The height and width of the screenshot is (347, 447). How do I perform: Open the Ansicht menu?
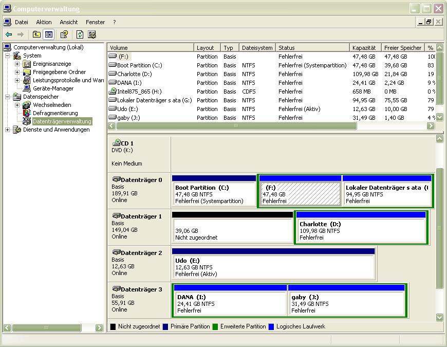(68, 22)
